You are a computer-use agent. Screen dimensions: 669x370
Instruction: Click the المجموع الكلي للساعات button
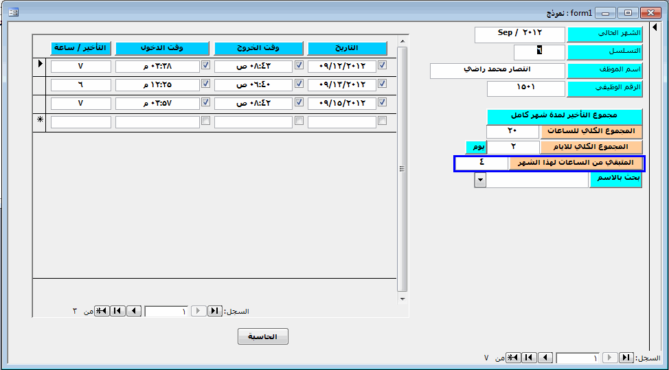591,131
